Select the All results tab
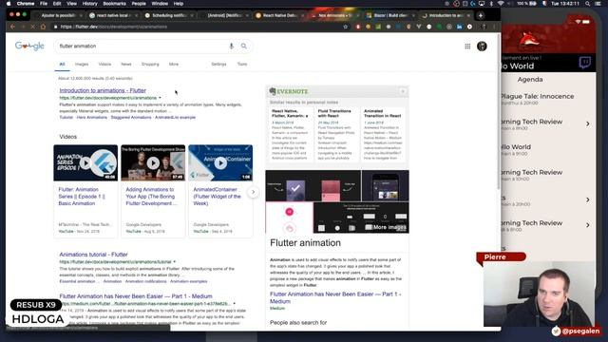Screen dimensions: 608x342 click(x=62, y=64)
